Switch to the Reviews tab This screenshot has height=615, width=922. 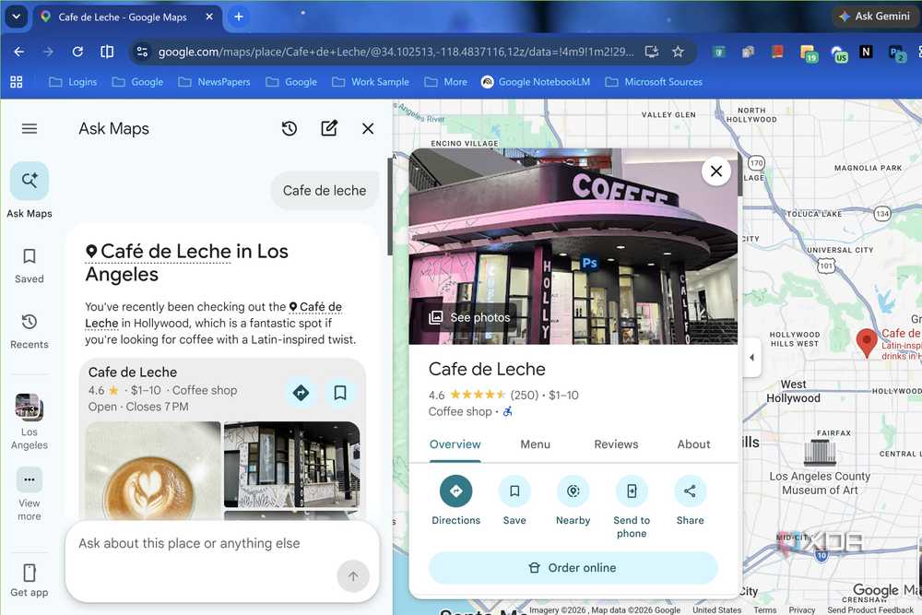tap(616, 444)
